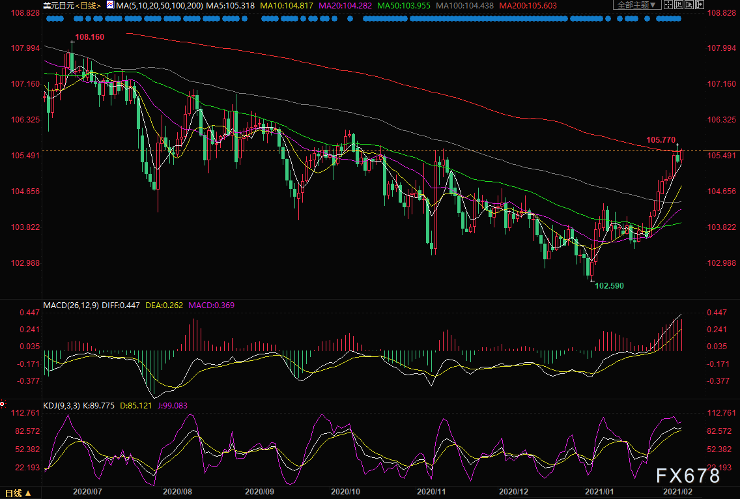The height and width of the screenshot is (499, 740).
Task: Click the red circle marker left of KDJ panel
Action: [3, 404]
